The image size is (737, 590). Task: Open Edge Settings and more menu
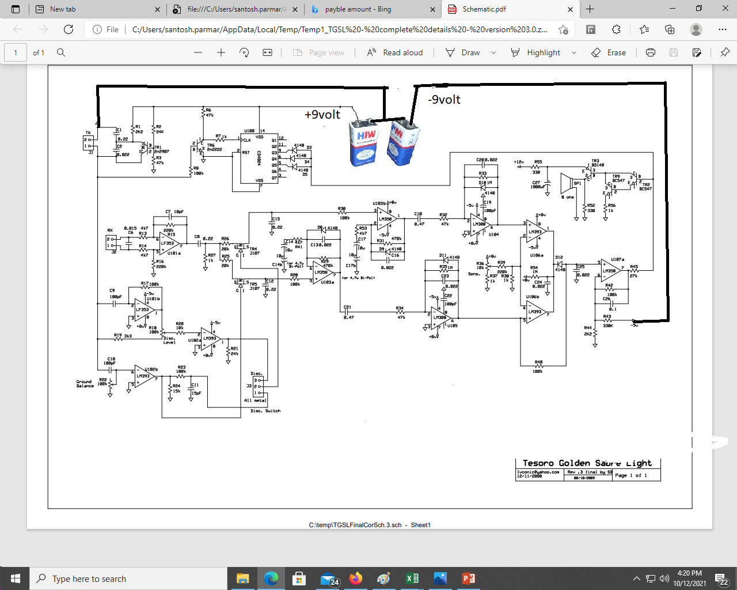click(723, 29)
